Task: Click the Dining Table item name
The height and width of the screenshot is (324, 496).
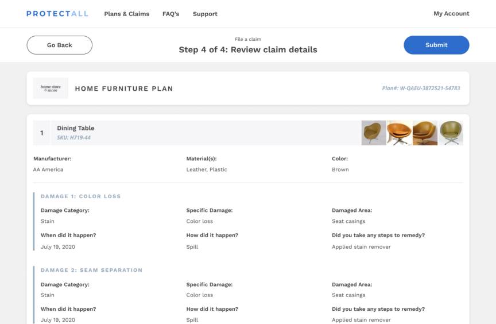Action: (76, 128)
